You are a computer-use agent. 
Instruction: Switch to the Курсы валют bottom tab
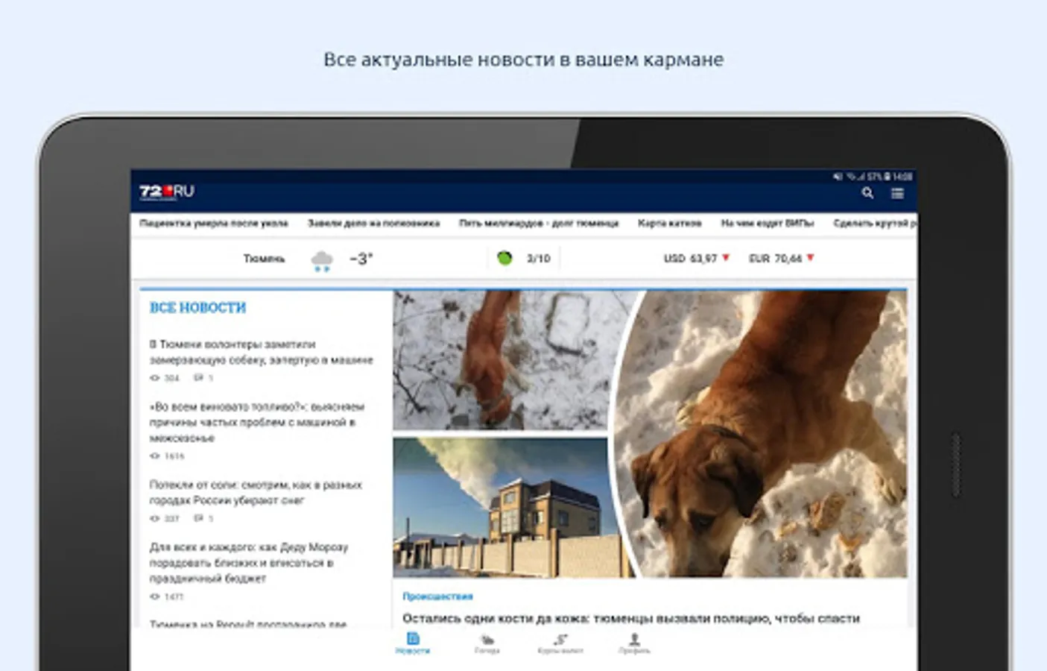pos(560,643)
